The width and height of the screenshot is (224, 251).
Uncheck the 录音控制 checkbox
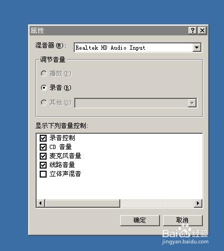[x=43, y=138]
